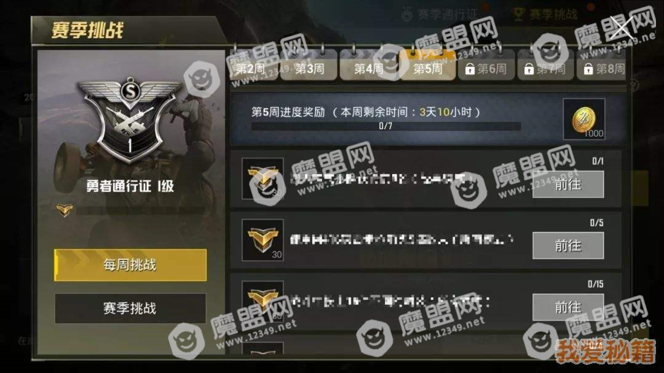Click the lock icon on 第7周 tab
The image size is (664, 373).
pos(529,69)
